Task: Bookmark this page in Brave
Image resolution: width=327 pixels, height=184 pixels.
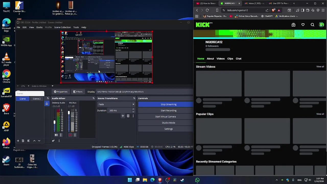Action: point(217,10)
